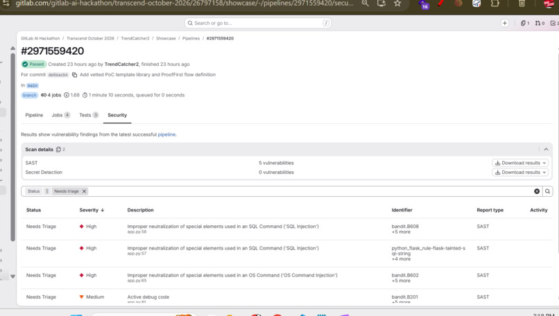Click the branch badge label
559x316 pixels.
click(x=30, y=95)
